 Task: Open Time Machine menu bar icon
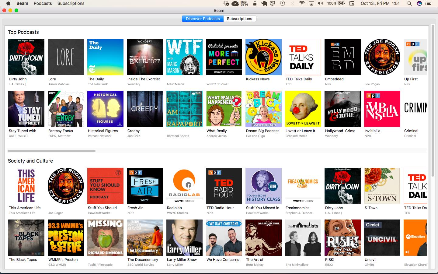tap(282, 3)
